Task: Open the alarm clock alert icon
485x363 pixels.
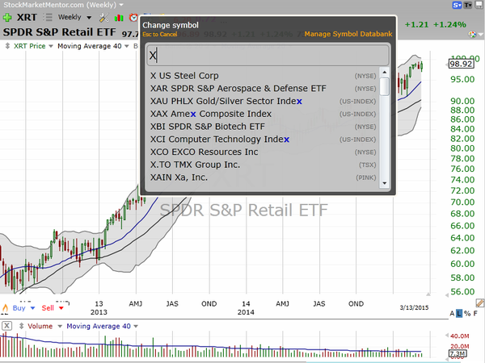Action: [x=133, y=18]
